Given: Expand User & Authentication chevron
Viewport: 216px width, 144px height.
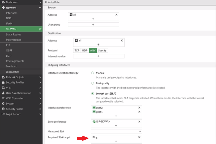Looking at the screenshot, I should click(40, 93).
